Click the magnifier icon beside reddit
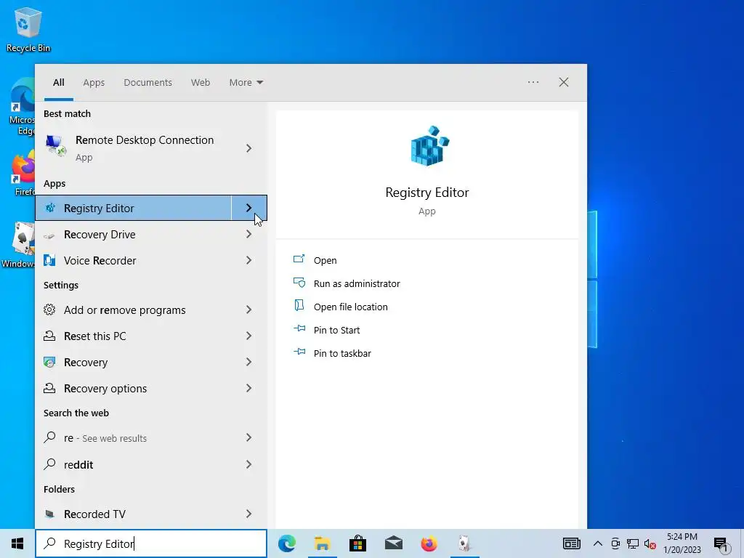This screenshot has height=558, width=744. coord(49,464)
